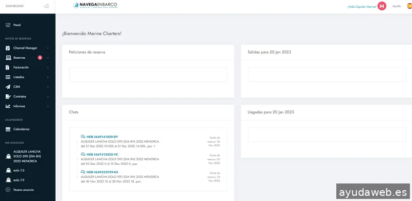This screenshot has height=201, width=412.
Task: Expand the Informes submenu chevron
Action: [x=48, y=106]
